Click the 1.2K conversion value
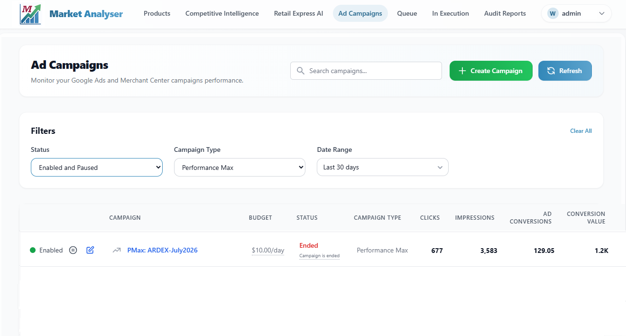 point(601,251)
